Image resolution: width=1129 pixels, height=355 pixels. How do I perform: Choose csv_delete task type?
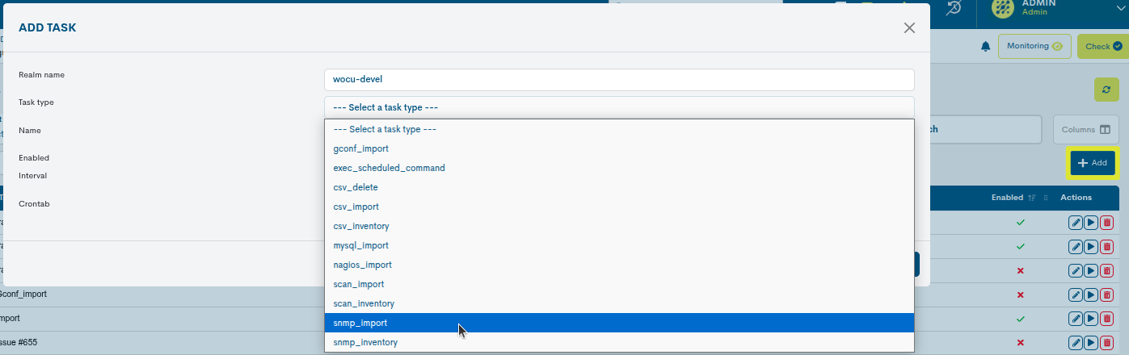click(619, 187)
